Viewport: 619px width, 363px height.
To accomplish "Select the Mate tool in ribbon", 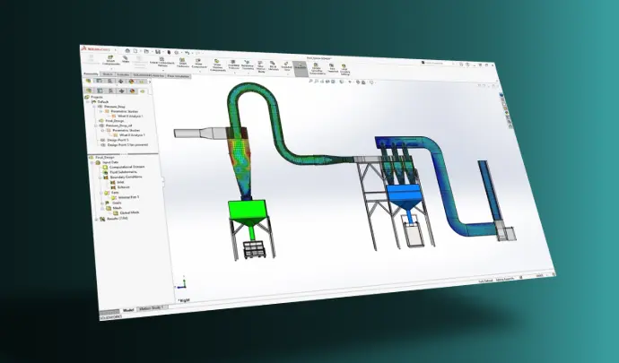I will [125, 59].
